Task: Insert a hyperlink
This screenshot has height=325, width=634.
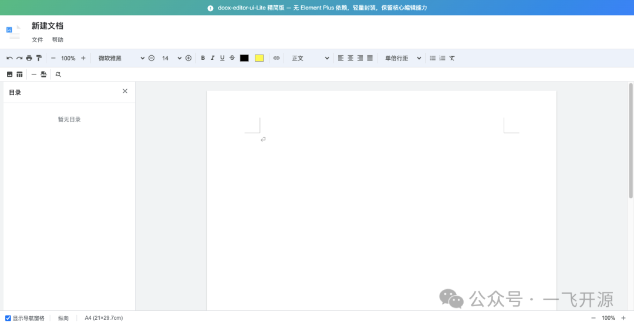Action: click(x=276, y=58)
